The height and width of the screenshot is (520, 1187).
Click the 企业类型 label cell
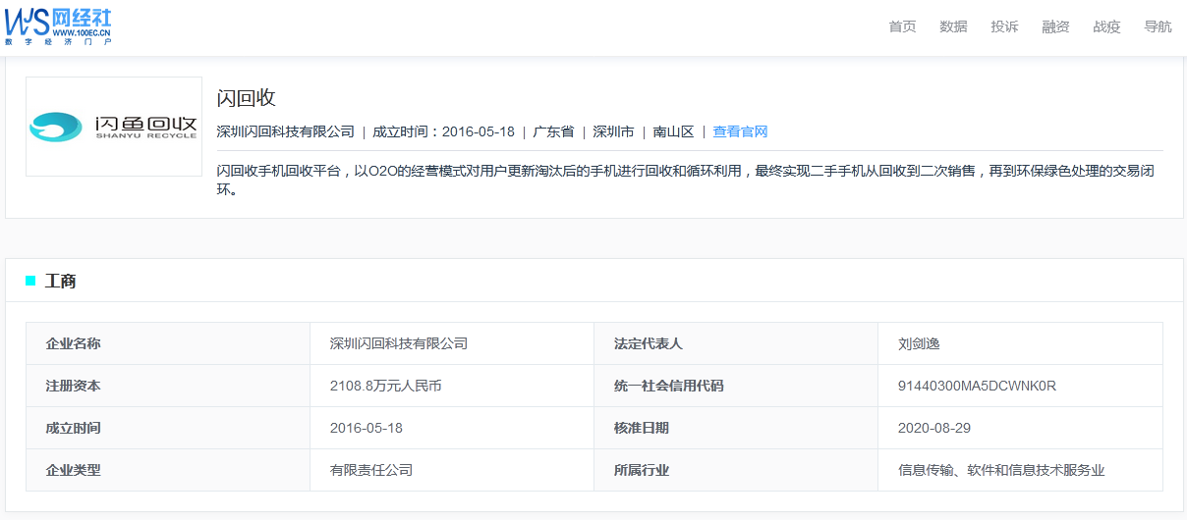pos(168,470)
